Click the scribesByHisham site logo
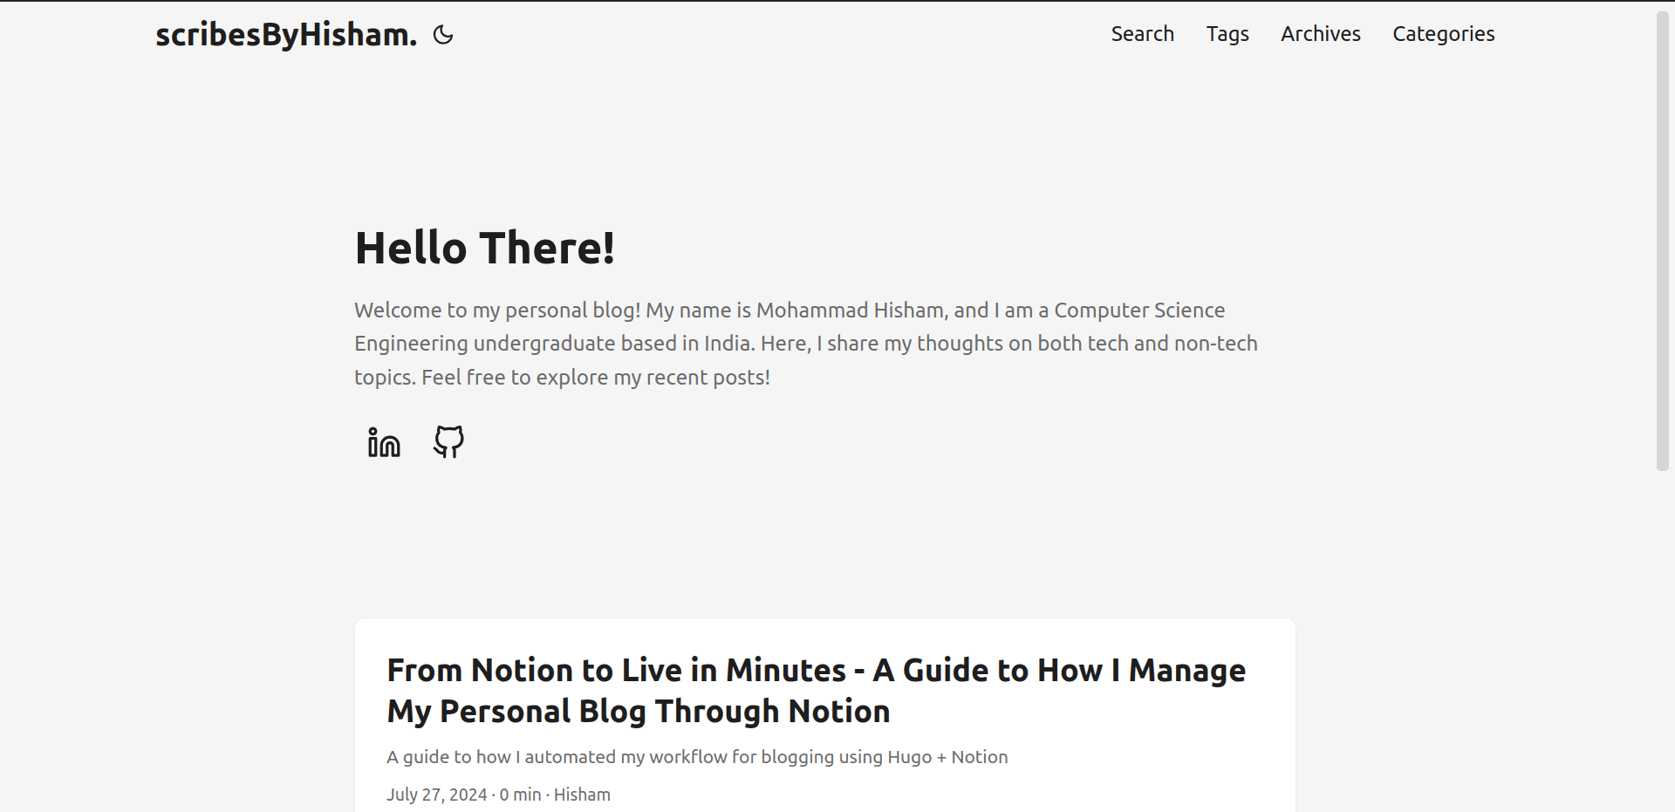Image resolution: width=1675 pixels, height=812 pixels. pyautogui.click(x=286, y=35)
